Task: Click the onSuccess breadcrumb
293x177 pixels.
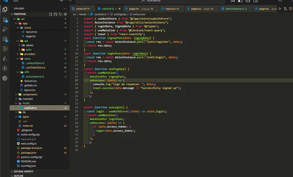Action: click(139, 14)
